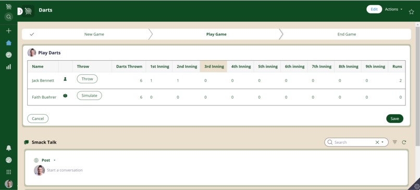Screen dimensions: 420x190
Task: Click the Simulate button for Faith Buehrer
Action: click(x=89, y=96)
